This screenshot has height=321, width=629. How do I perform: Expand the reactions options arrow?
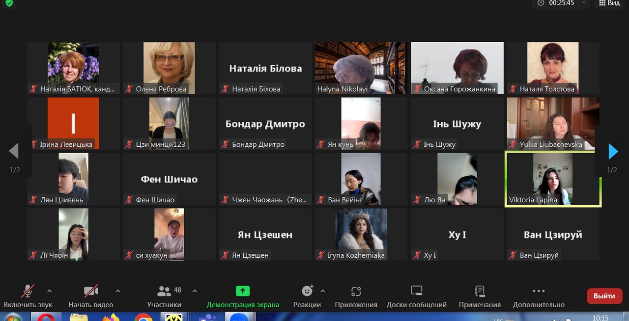(323, 291)
